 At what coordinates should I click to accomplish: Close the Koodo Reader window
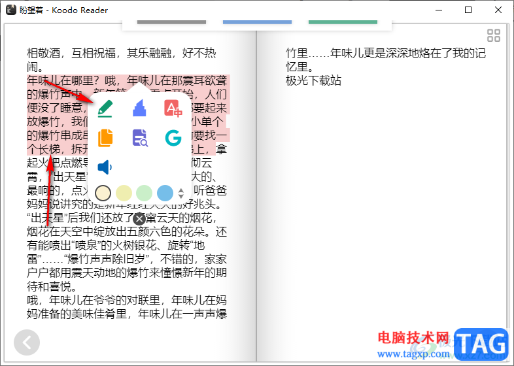click(x=498, y=10)
